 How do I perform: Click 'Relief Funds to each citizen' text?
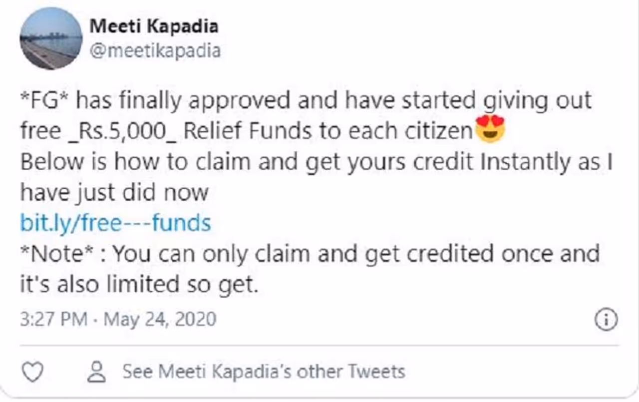pos(327,131)
